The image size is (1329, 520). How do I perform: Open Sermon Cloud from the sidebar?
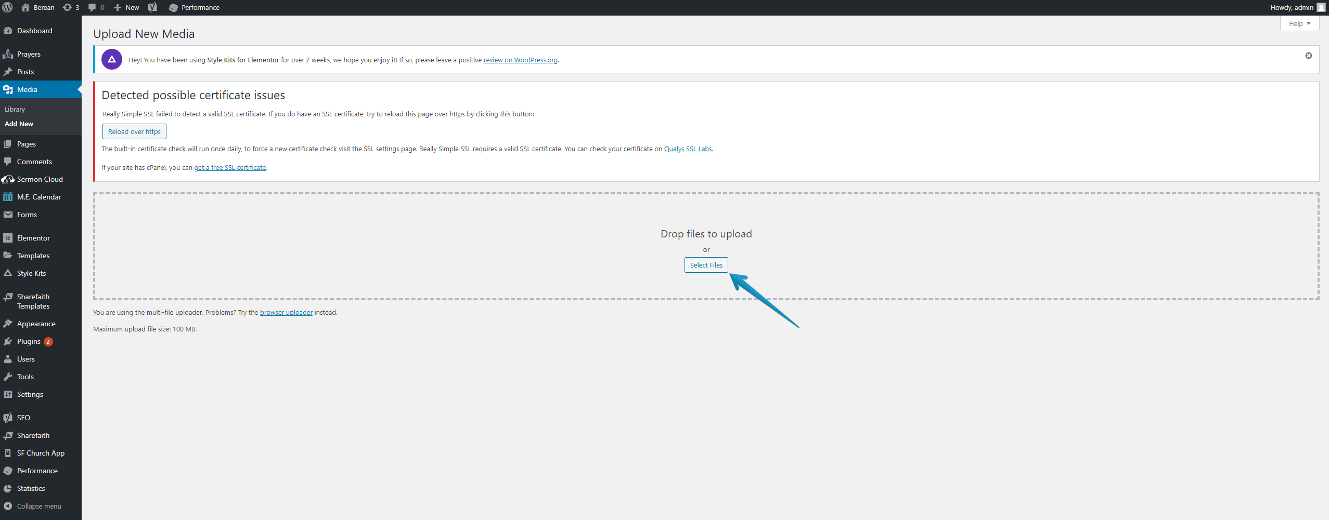(x=40, y=179)
